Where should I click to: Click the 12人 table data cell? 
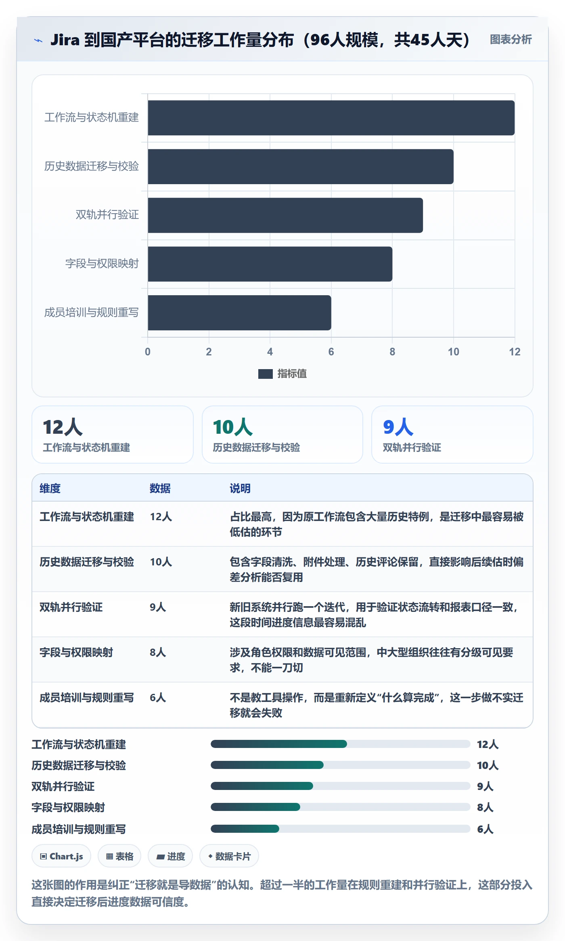pos(161,517)
